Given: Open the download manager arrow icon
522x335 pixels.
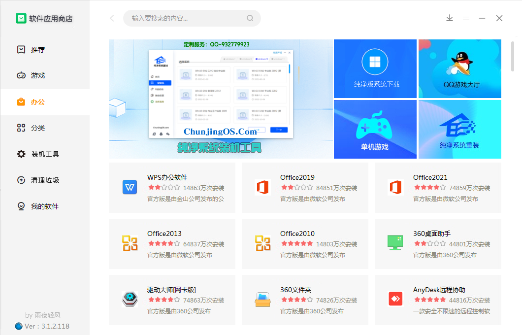Looking at the screenshot, I should coord(450,18).
